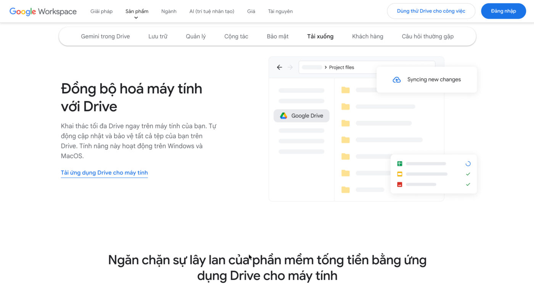Click Dùng thử Drive cho công việc button
Image resolution: width=534 pixels, height=286 pixels.
[x=431, y=11]
